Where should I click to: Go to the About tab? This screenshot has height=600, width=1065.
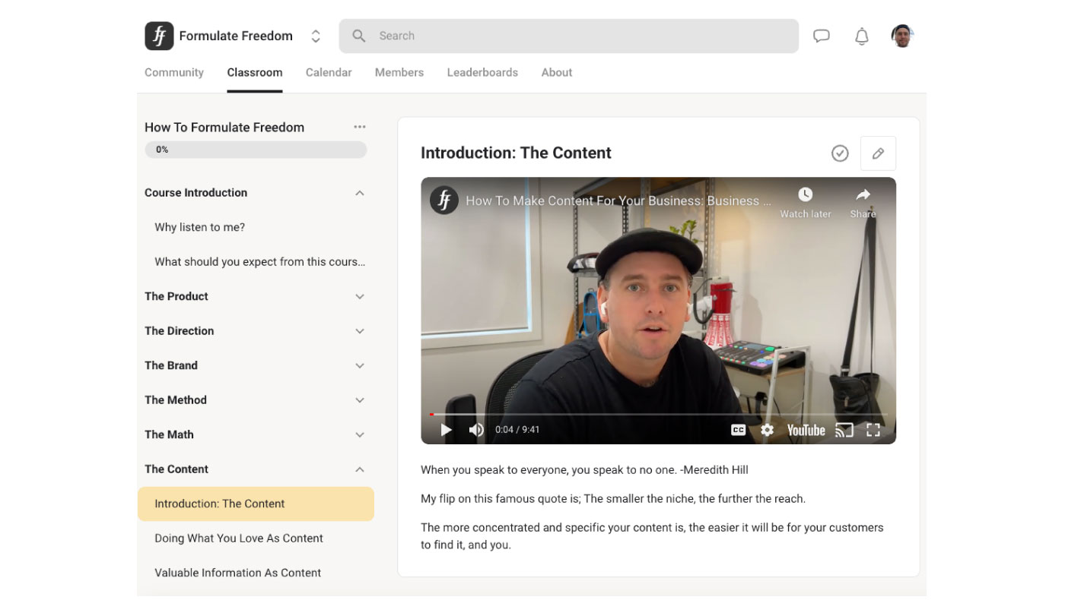[x=557, y=73]
